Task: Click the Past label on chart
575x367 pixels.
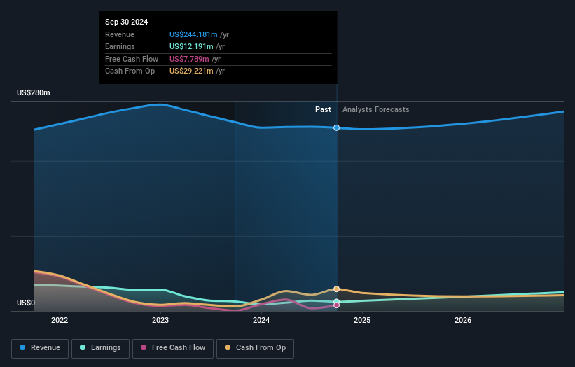Action: 323,110
